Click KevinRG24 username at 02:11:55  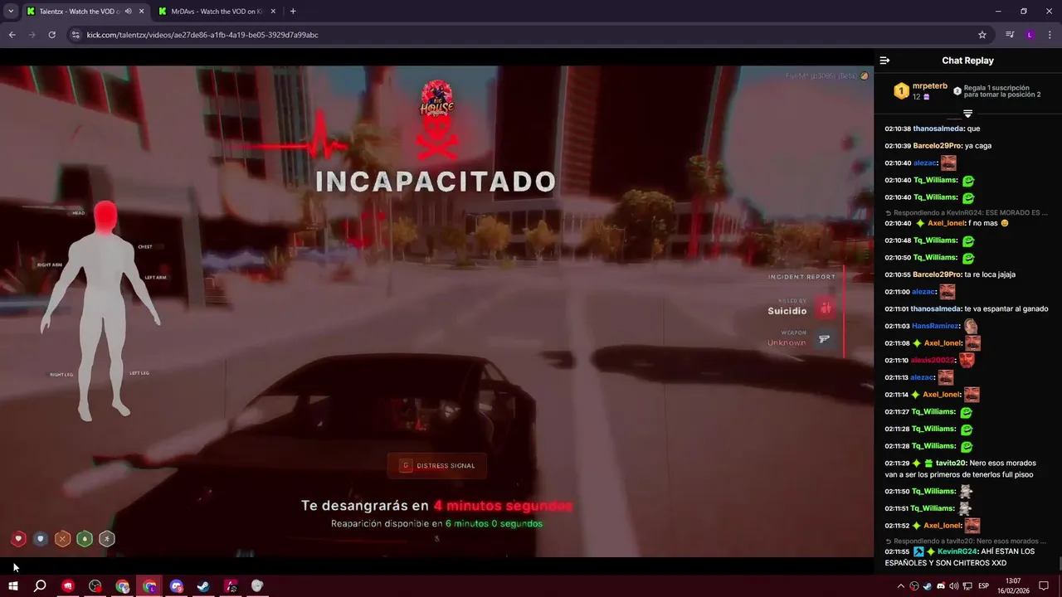(x=957, y=551)
